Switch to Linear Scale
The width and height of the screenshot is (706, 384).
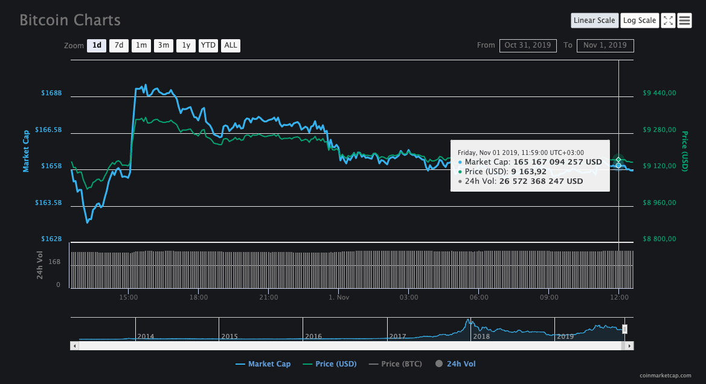coord(594,20)
